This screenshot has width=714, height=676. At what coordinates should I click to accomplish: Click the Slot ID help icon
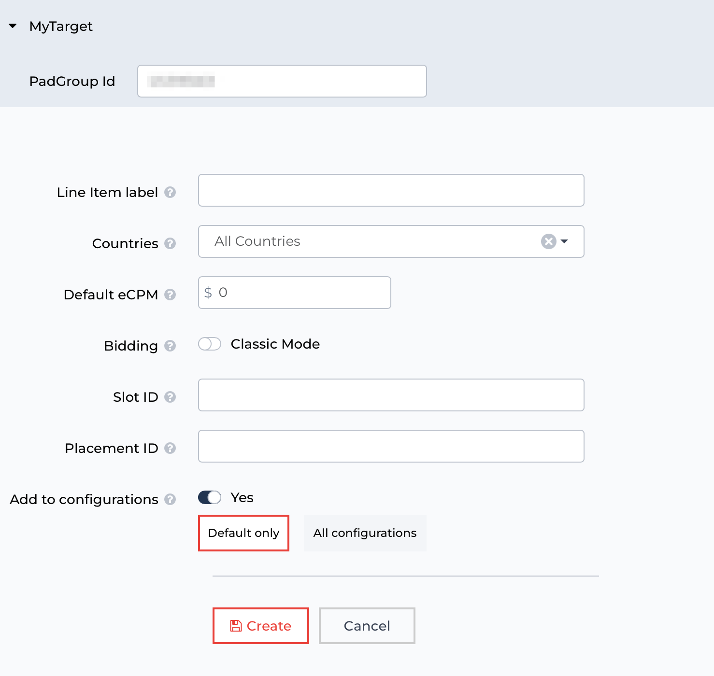pos(170,397)
